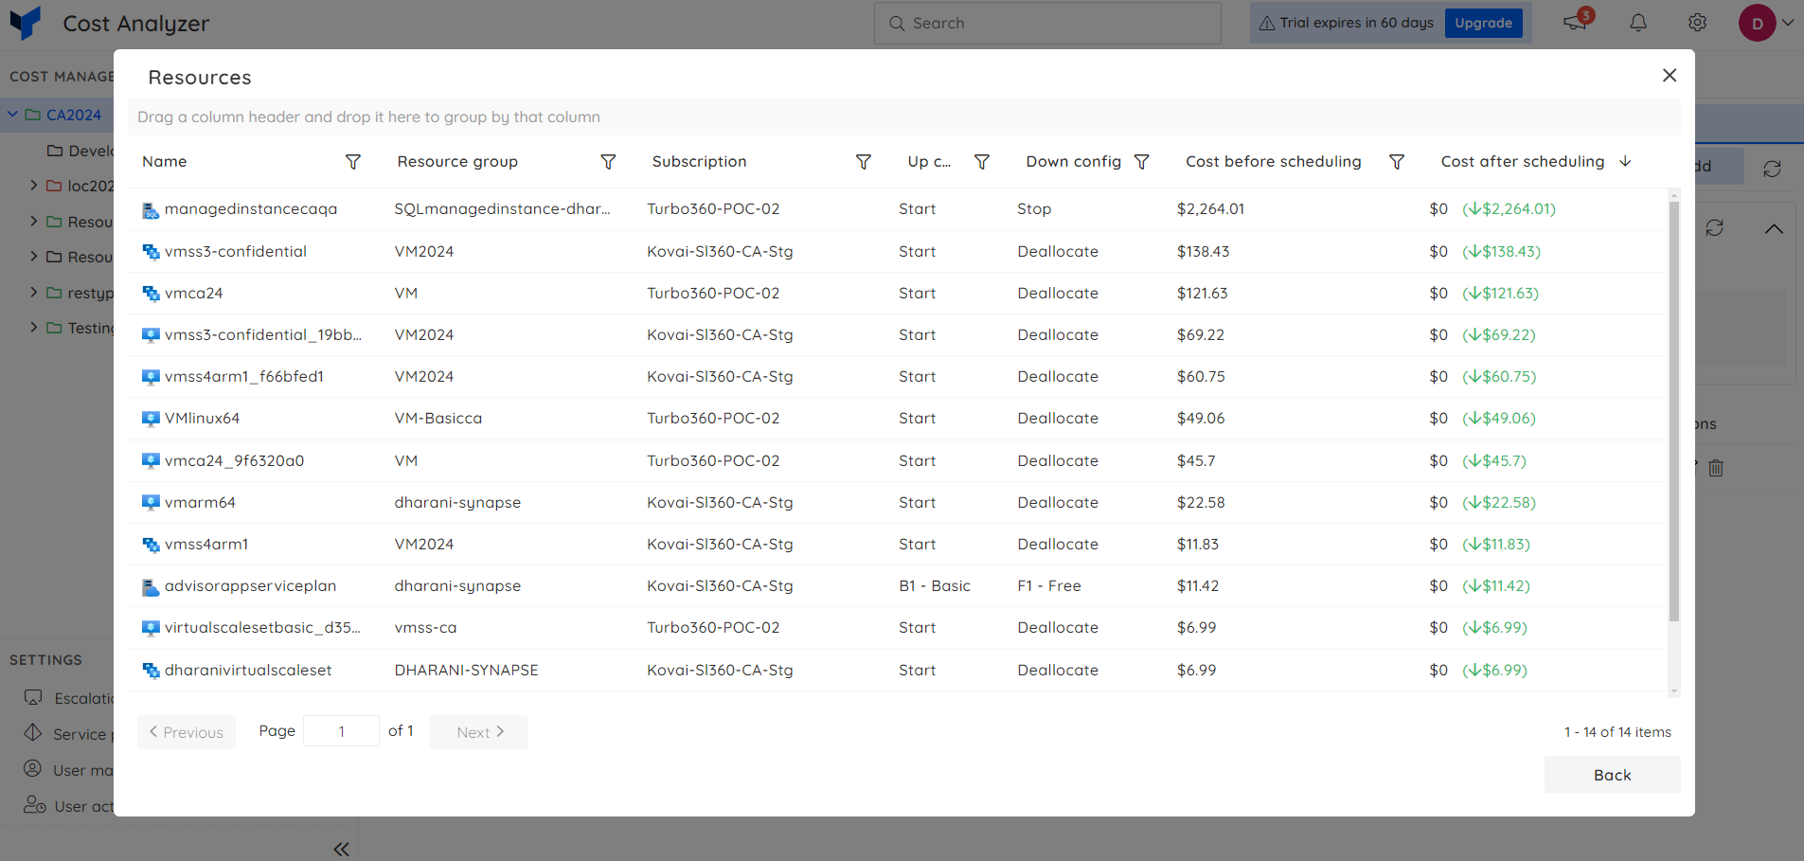Click the vmarm64 virtual machine icon
Image resolution: width=1804 pixels, height=861 pixels.
point(151,503)
